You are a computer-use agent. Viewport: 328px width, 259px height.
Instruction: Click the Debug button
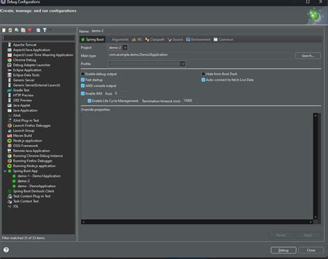point(284,250)
